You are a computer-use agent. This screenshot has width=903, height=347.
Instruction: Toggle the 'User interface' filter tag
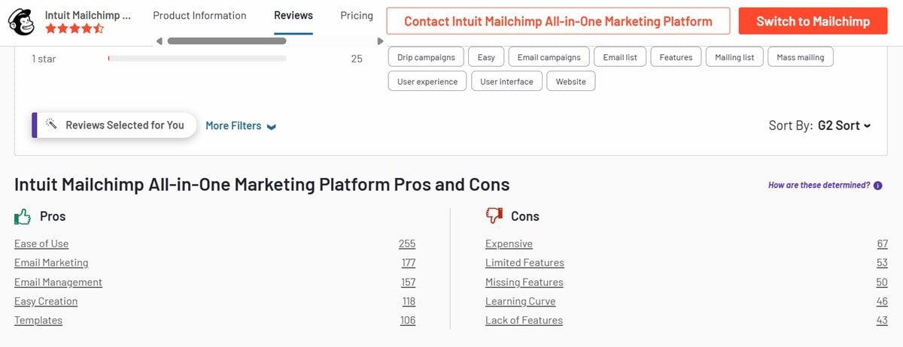click(x=506, y=82)
